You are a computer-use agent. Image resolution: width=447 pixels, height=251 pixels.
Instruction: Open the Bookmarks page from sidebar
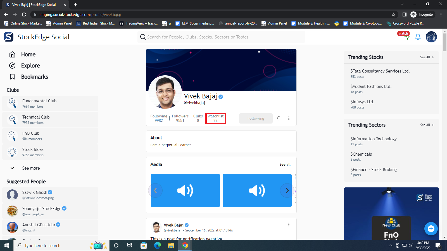(x=34, y=77)
